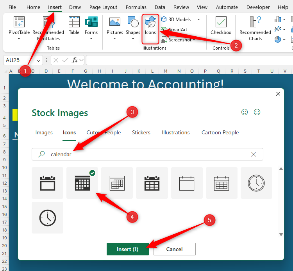Expand the 3D Models dropdown arrow
Image resolution: width=293 pixels, height=271 pixels.
[198, 20]
